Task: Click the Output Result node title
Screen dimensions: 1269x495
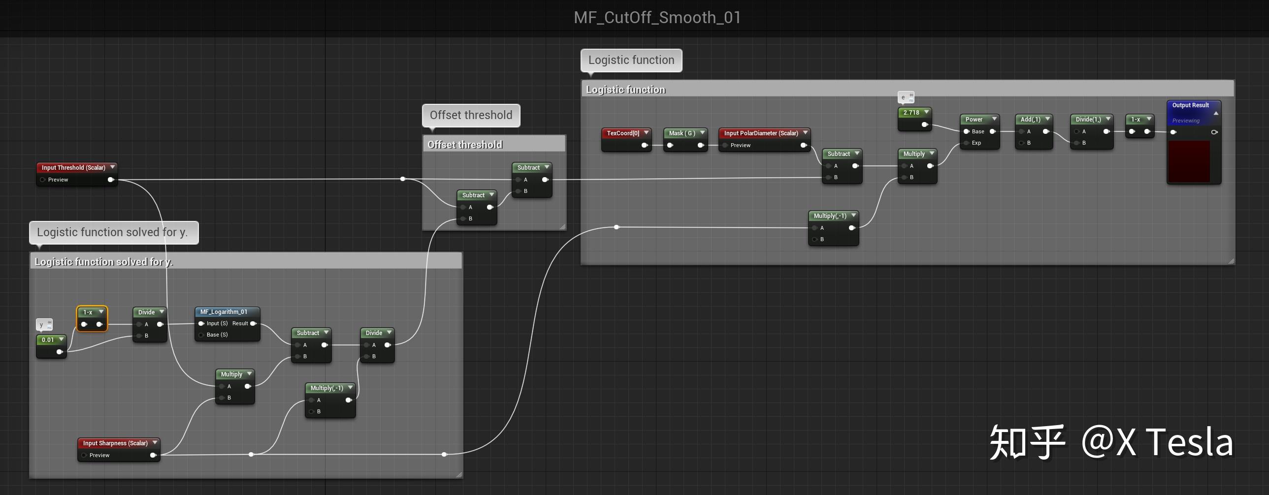Action: click(x=1190, y=105)
